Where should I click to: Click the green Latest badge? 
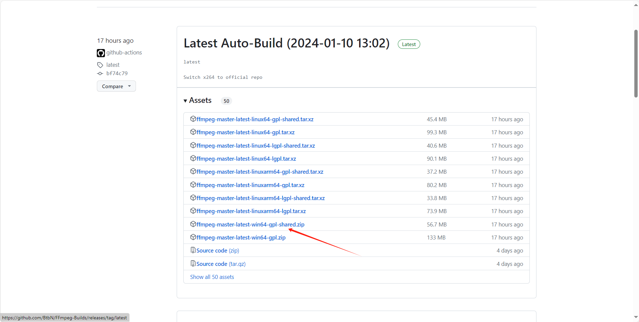[409, 44]
